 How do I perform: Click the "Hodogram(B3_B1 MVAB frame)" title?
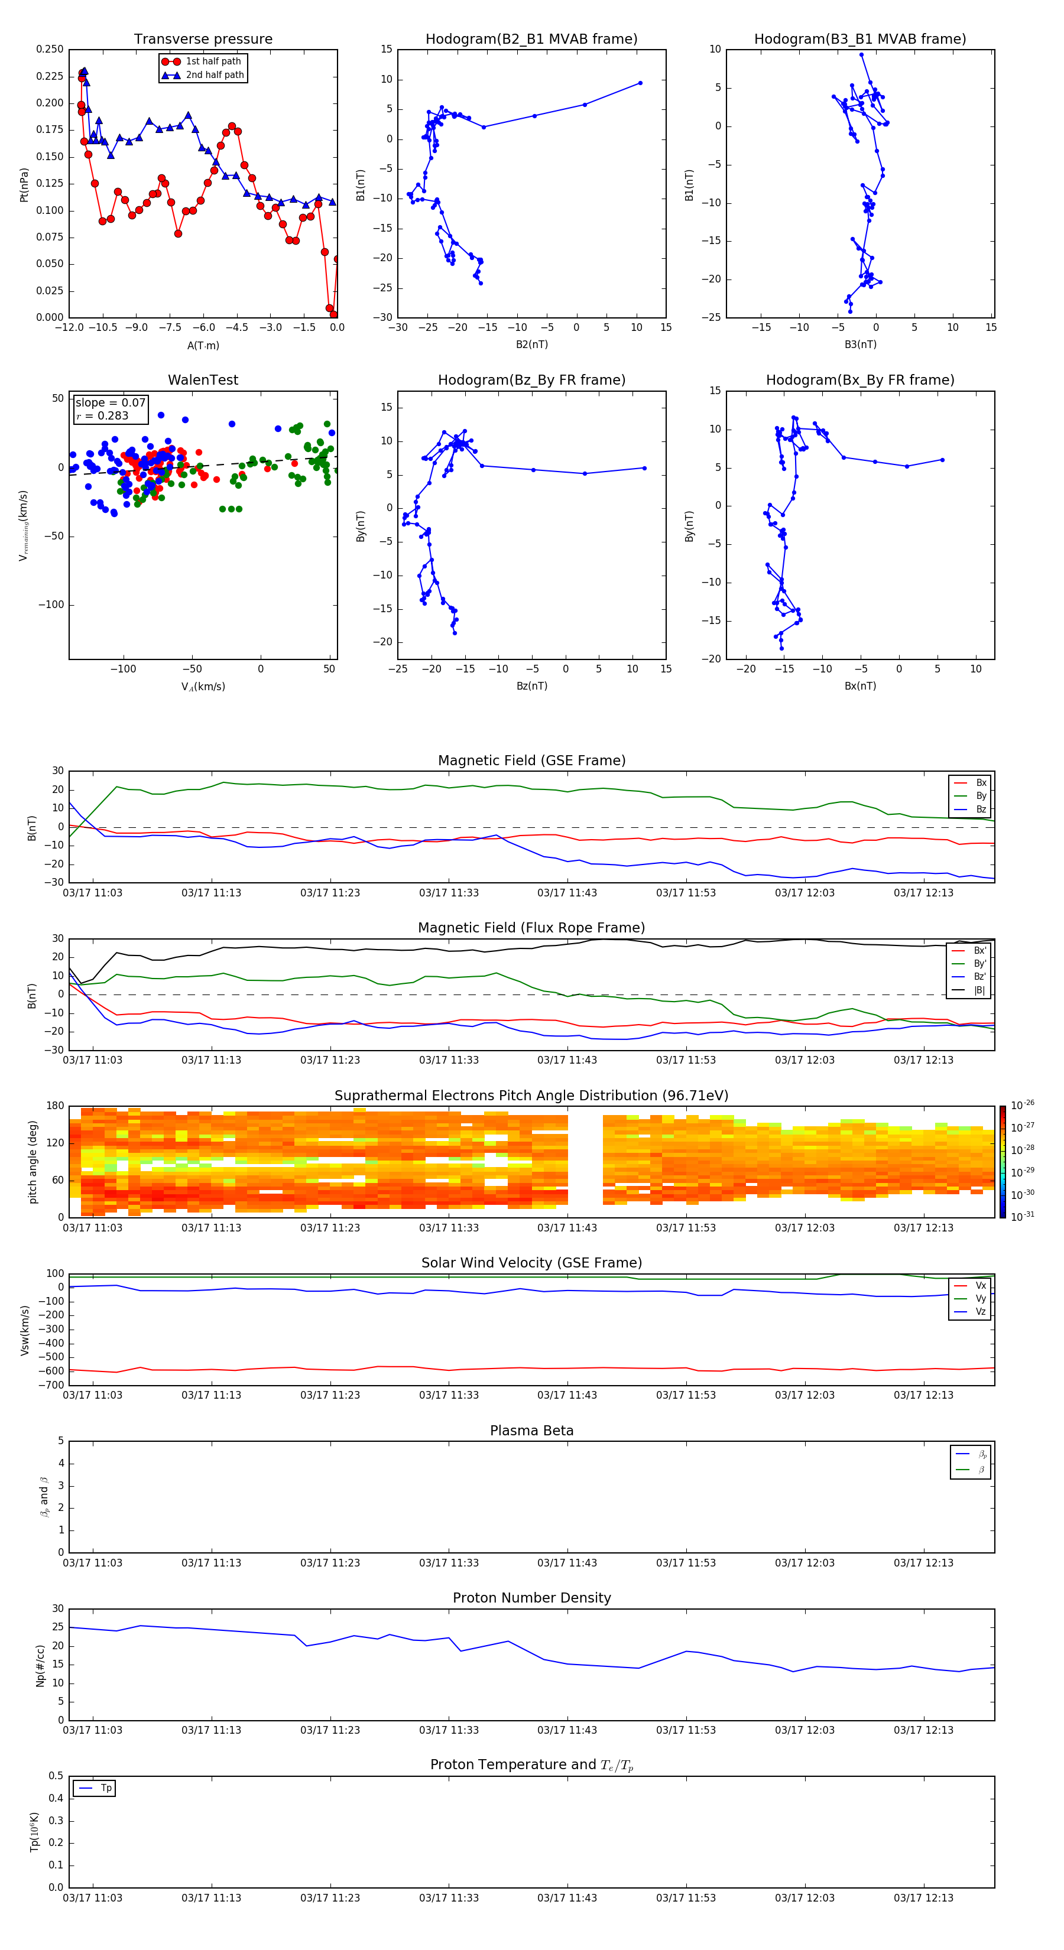pos(860,40)
